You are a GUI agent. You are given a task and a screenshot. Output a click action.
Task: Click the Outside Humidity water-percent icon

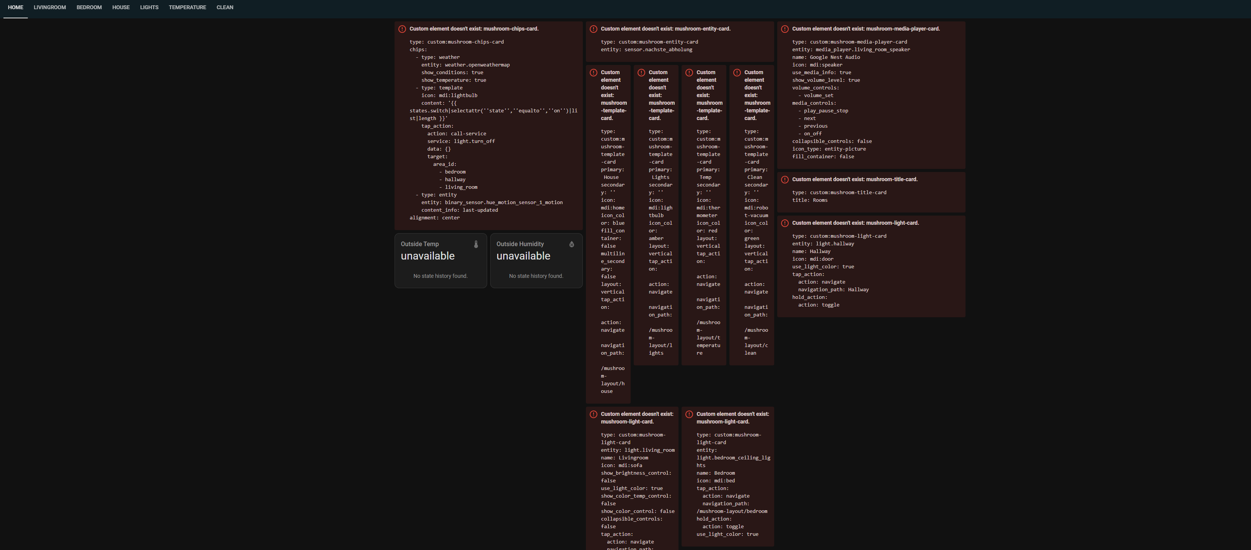pyautogui.click(x=572, y=245)
